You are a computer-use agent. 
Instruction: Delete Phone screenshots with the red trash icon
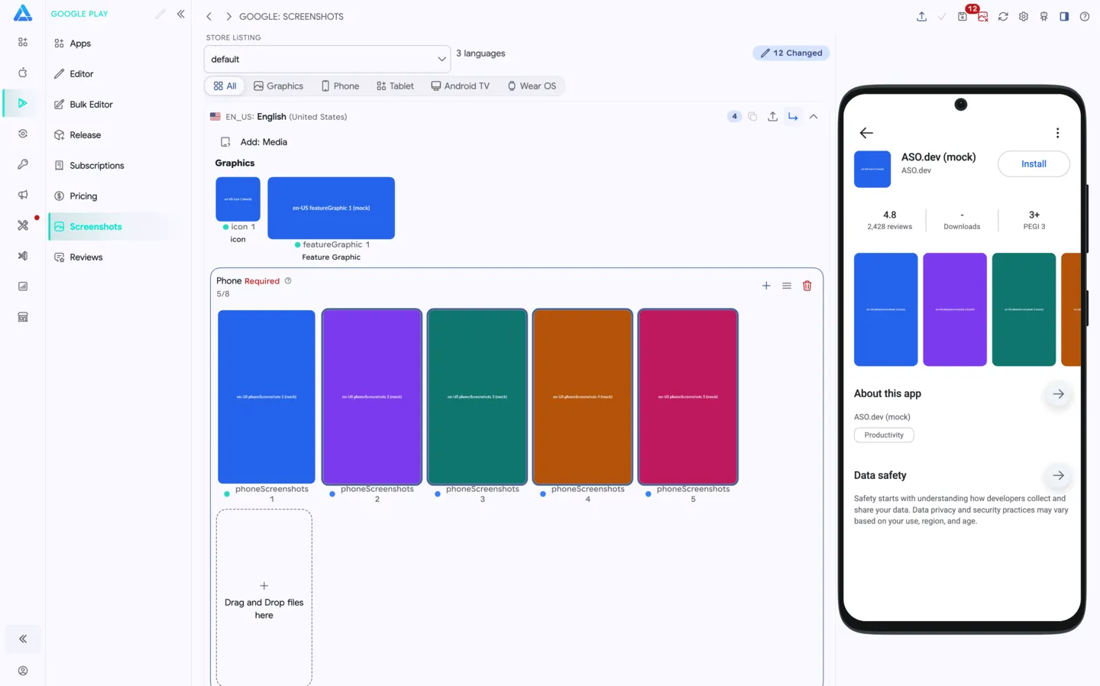tap(807, 286)
